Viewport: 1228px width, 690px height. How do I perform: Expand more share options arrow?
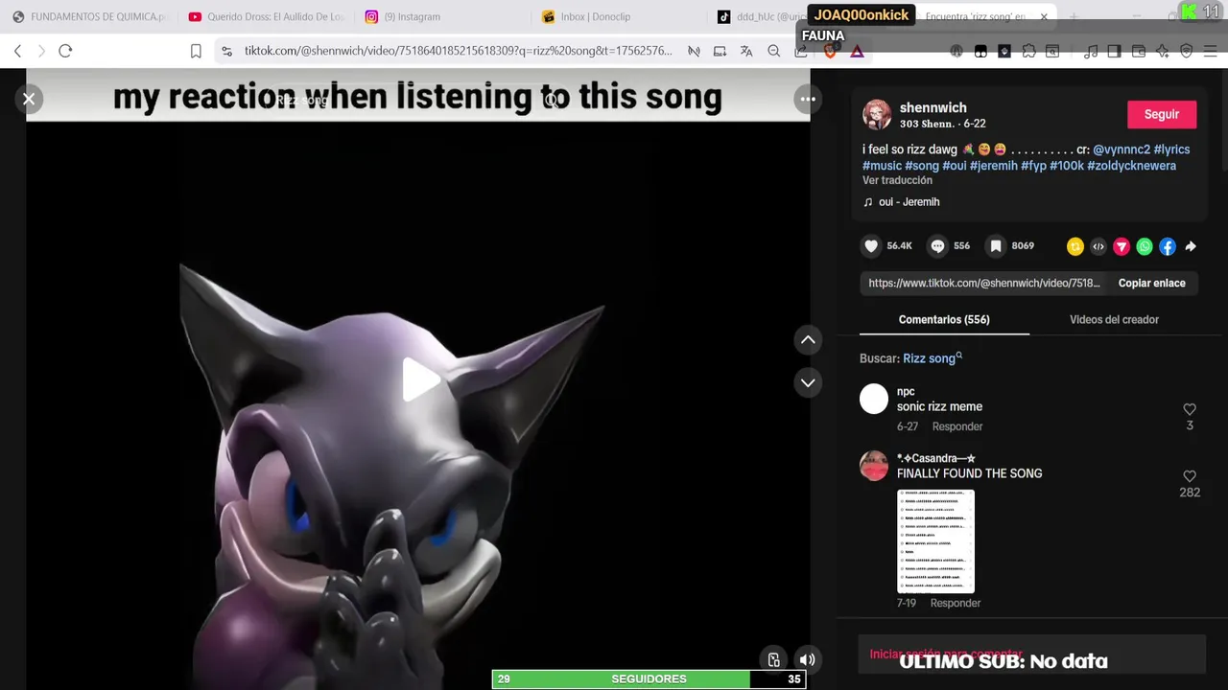1190,246
